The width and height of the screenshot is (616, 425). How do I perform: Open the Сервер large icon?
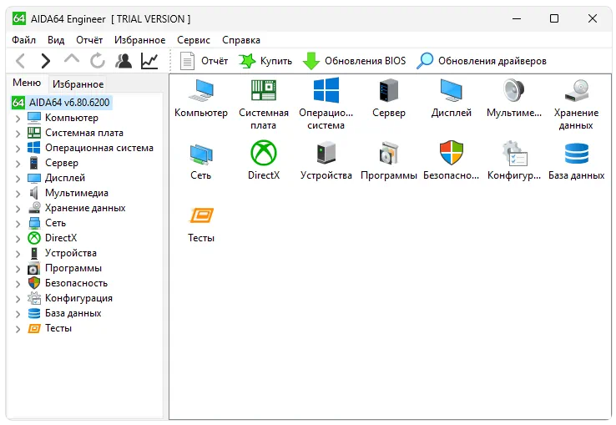pos(388,90)
